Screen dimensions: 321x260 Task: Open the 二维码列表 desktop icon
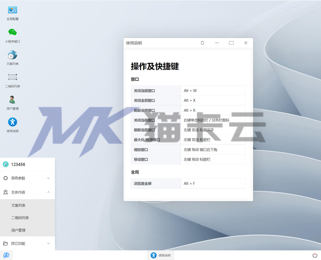pos(13,80)
